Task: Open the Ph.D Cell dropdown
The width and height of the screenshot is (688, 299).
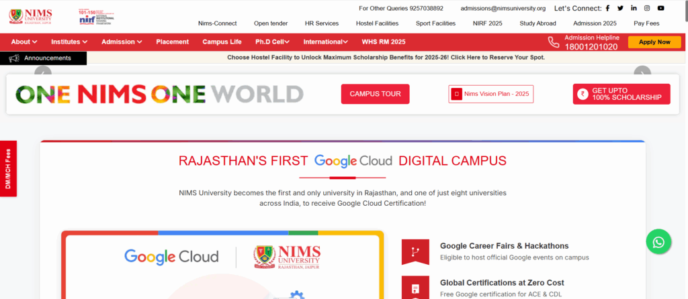Action: (x=272, y=42)
